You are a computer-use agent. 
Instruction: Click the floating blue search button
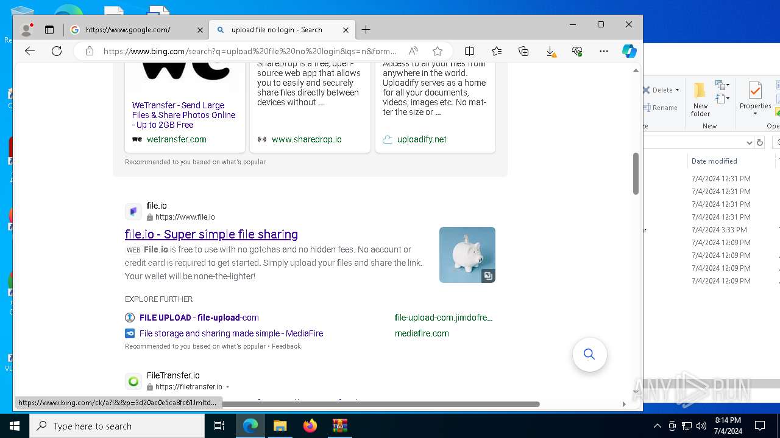click(589, 354)
